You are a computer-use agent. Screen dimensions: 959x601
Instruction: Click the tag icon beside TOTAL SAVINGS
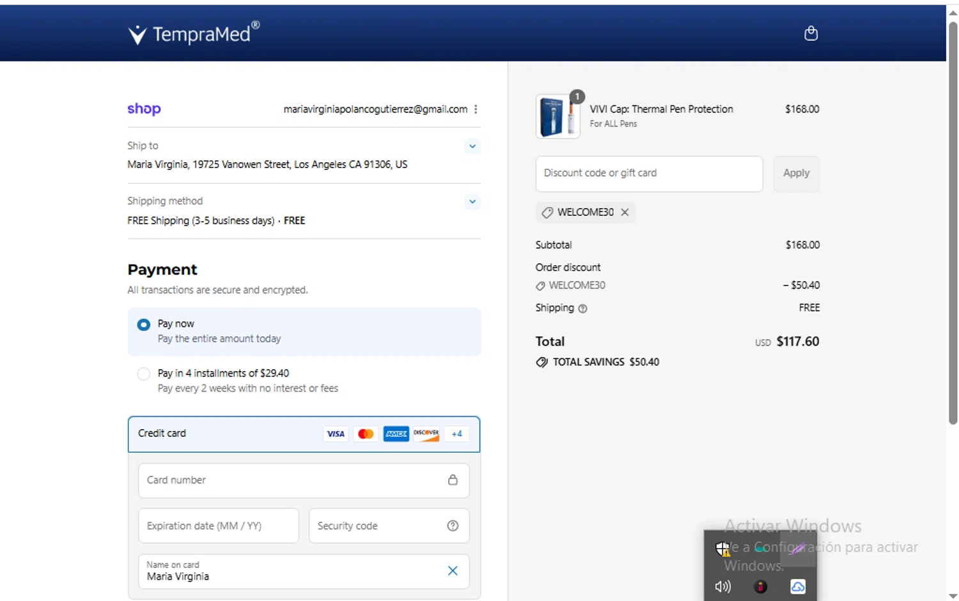coord(542,362)
